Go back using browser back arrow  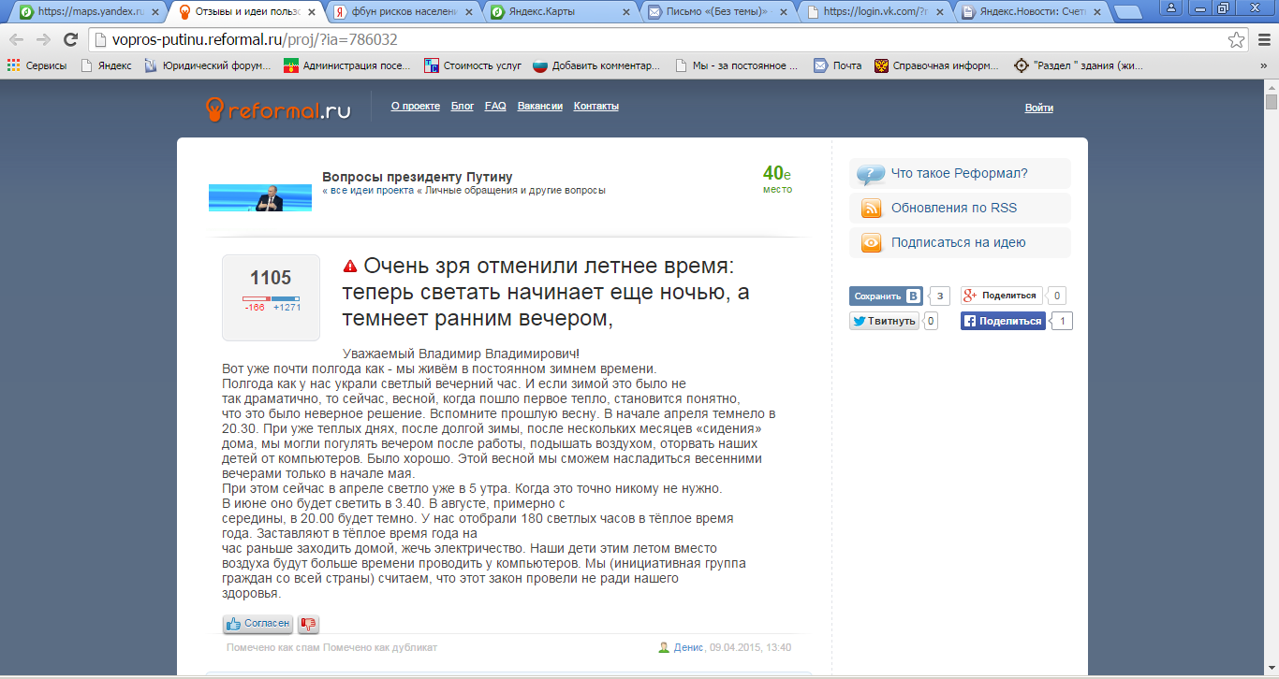[17, 40]
